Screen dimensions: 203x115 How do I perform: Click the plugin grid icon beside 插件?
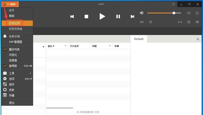point(5,84)
